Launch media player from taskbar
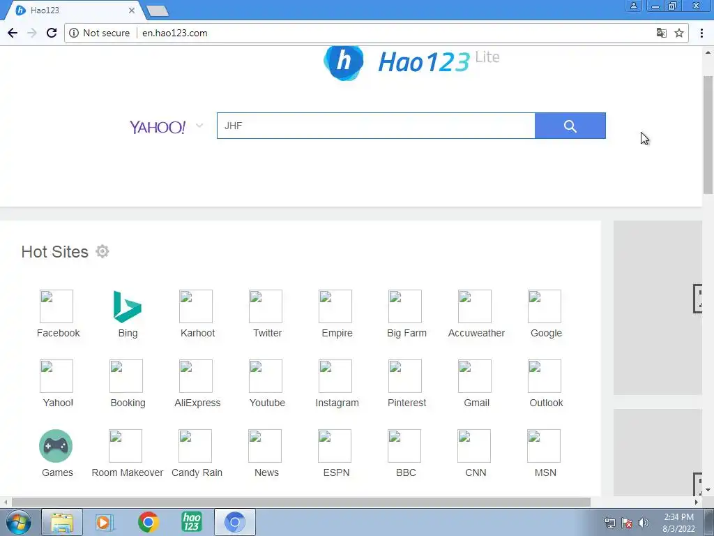Image resolution: width=714 pixels, height=536 pixels. 105,522
